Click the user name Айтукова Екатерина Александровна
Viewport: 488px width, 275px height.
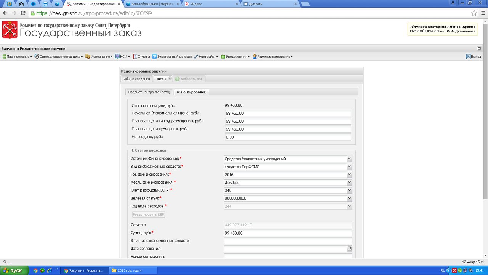tap(443, 27)
